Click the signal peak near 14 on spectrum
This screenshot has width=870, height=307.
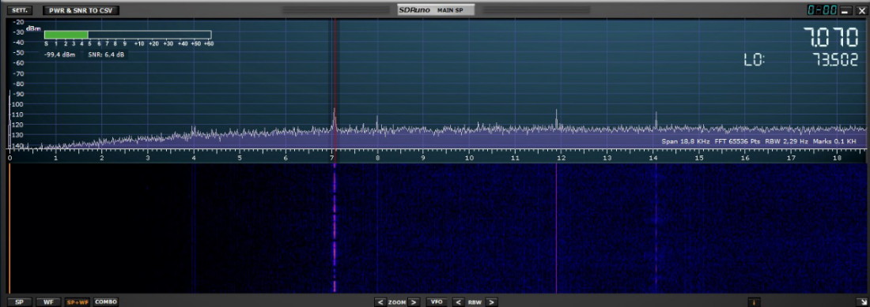pos(656,120)
